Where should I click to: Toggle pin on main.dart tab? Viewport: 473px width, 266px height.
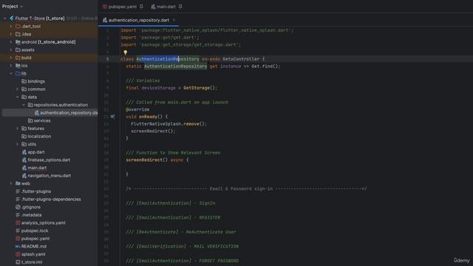[x=180, y=7]
